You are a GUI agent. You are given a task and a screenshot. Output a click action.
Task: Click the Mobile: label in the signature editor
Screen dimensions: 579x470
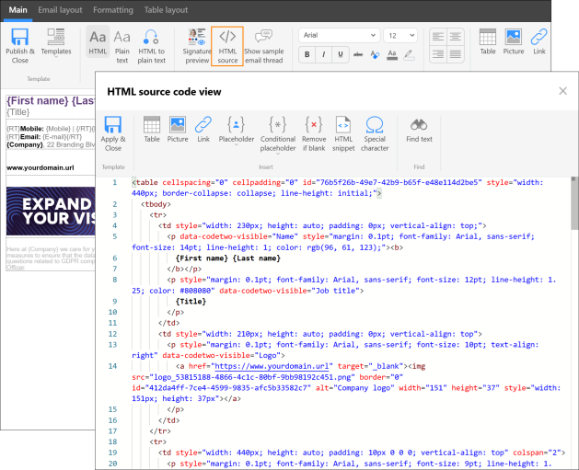[32, 129]
